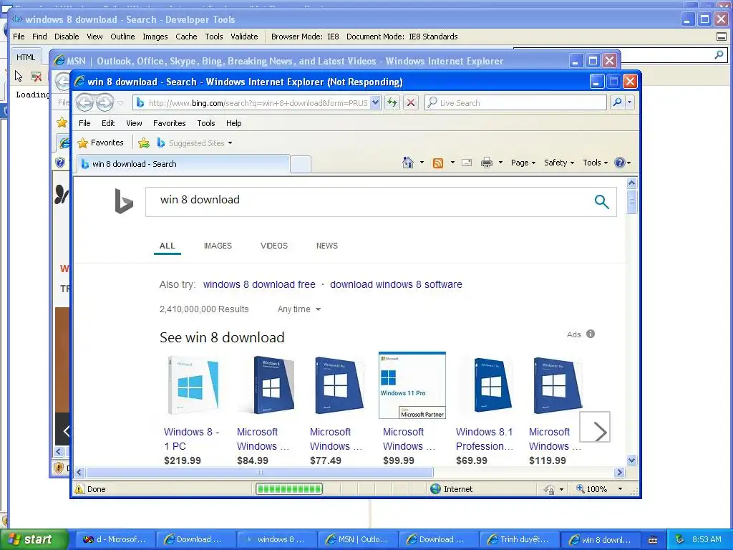Open the Tools command bar dropdown
The image size is (733, 550).
(x=595, y=163)
